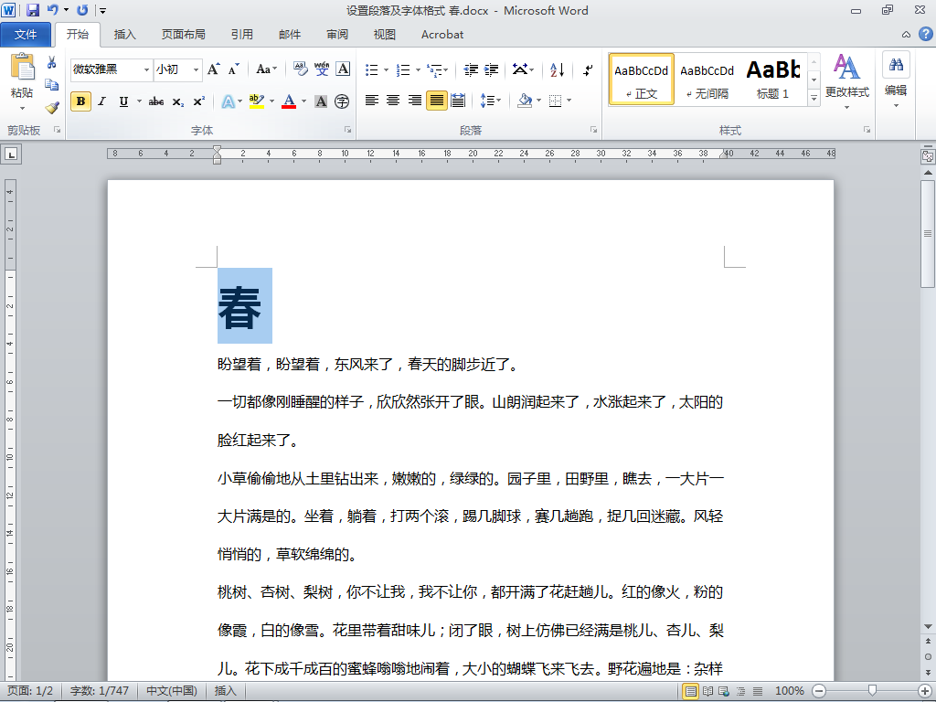Click the Clear Formatting icon
The height and width of the screenshot is (702, 936).
[x=300, y=69]
